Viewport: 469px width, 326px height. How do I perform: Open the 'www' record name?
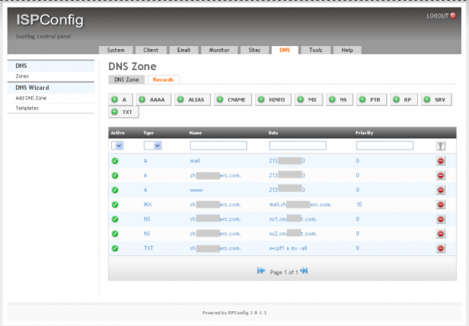[x=196, y=190]
